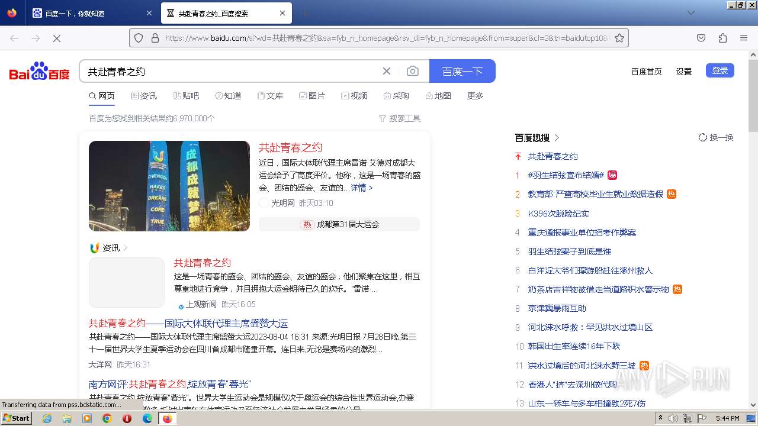Click 详情 > link
The width and height of the screenshot is (758, 426).
click(362, 188)
